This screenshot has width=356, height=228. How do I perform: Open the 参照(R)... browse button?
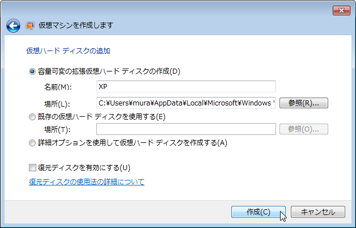click(304, 103)
